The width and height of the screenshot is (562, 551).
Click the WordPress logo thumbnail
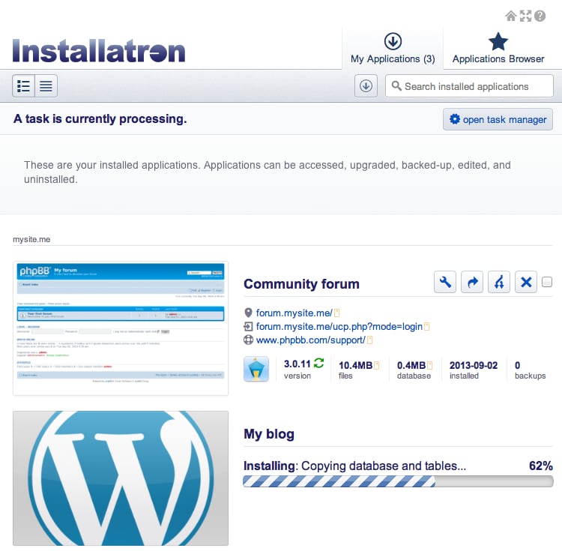[121, 478]
